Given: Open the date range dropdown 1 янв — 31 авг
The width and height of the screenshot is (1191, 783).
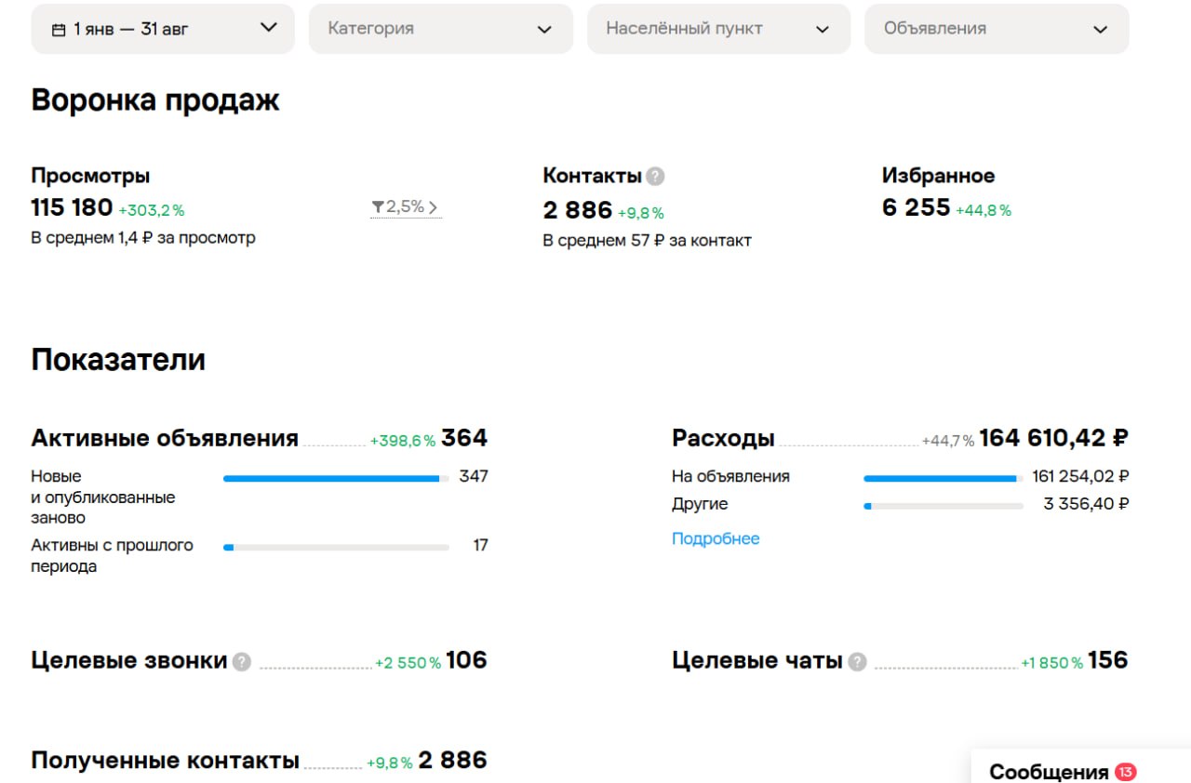Looking at the screenshot, I should pos(163,29).
